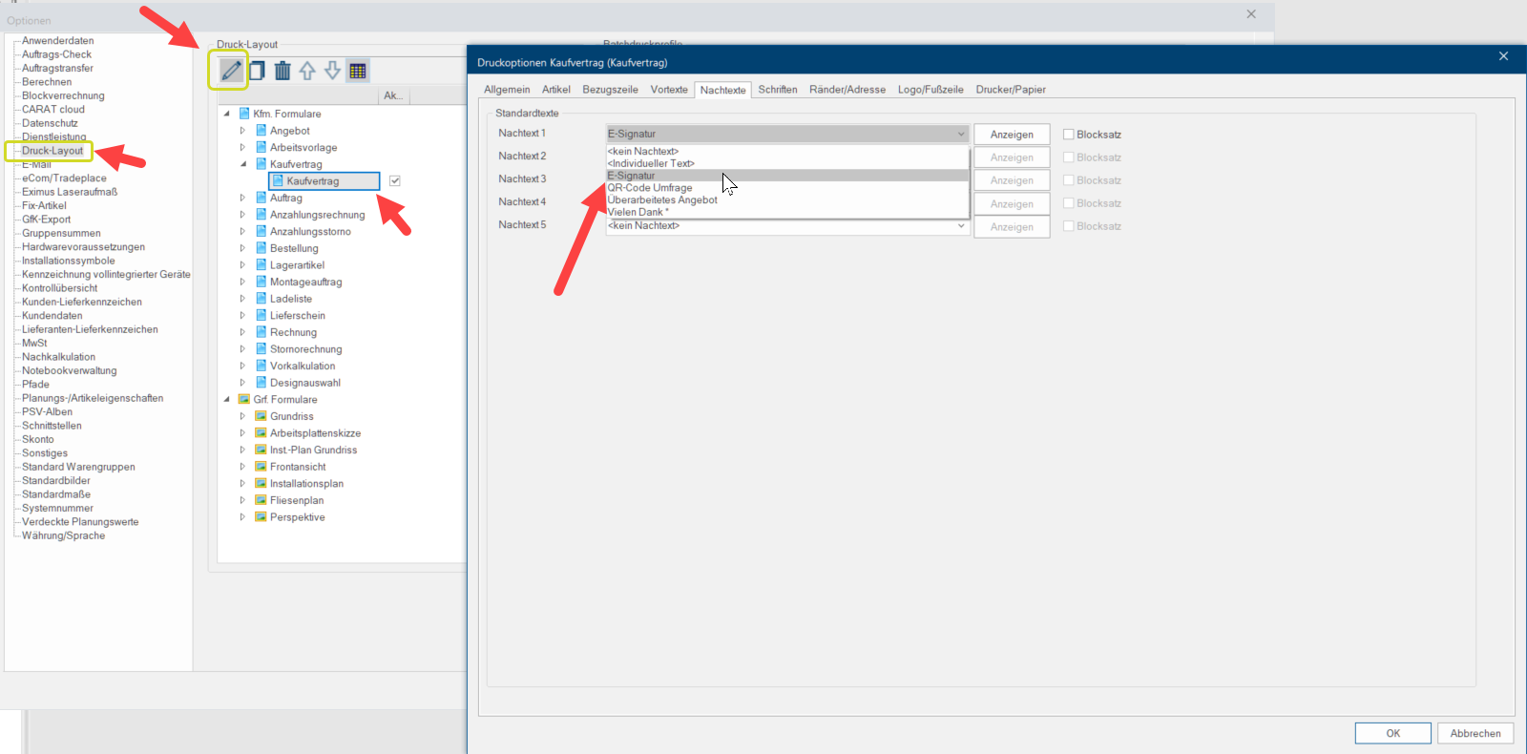This screenshot has height=754, width=1527.
Task: Click the move up arrow icon
Action: click(307, 71)
